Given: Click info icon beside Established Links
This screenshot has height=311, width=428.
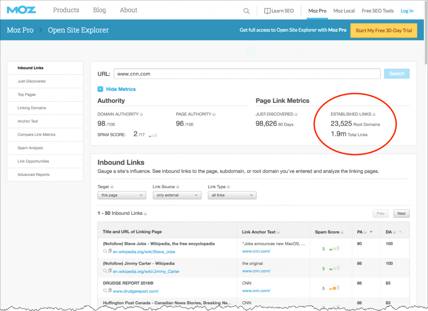Looking at the screenshot, I should click(374, 114).
